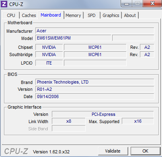Click the Link Width x8 value
162x157 pixels.
coord(69,121)
